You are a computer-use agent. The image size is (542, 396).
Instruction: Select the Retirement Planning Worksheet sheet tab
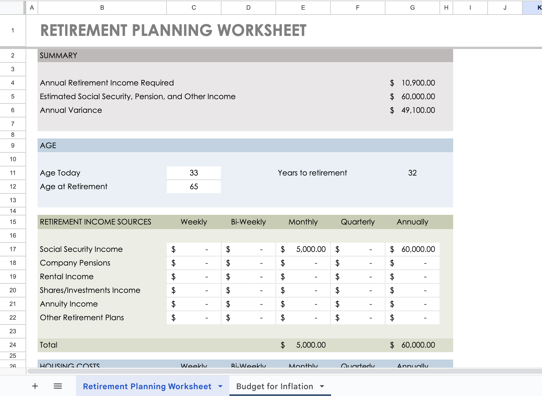[x=147, y=386]
